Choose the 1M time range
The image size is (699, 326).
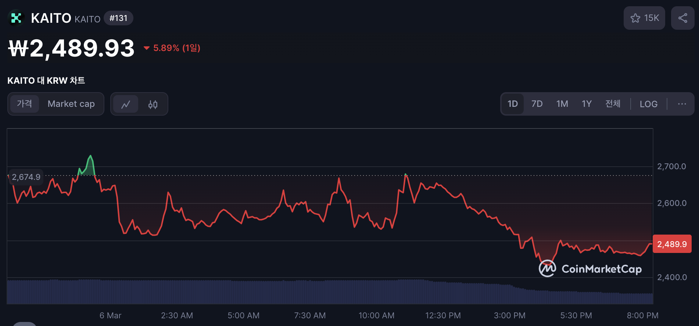click(562, 104)
